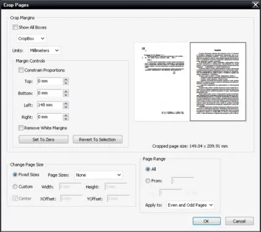Click the Height input field
Image resolution: width=261 pixels, height=232 pixels.
(x=116, y=187)
